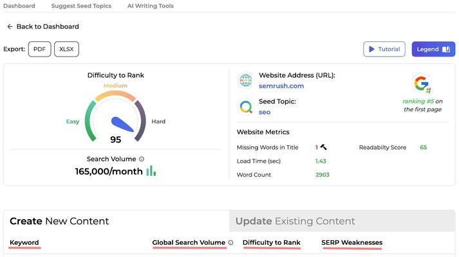Click the green bar chart icon
Viewport: 459px width, 257px height.
[151, 171]
